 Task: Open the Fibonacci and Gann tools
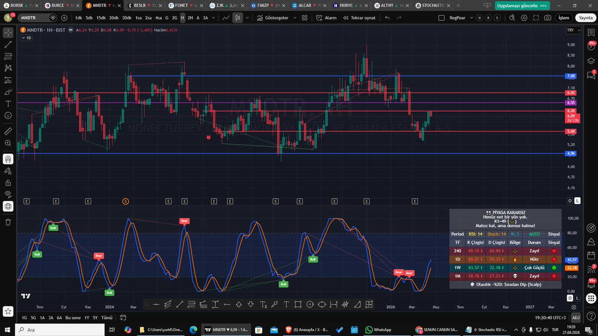8,56
